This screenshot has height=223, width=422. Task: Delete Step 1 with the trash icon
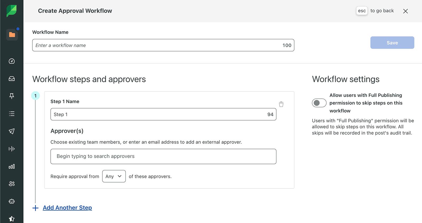coord(281,104)
